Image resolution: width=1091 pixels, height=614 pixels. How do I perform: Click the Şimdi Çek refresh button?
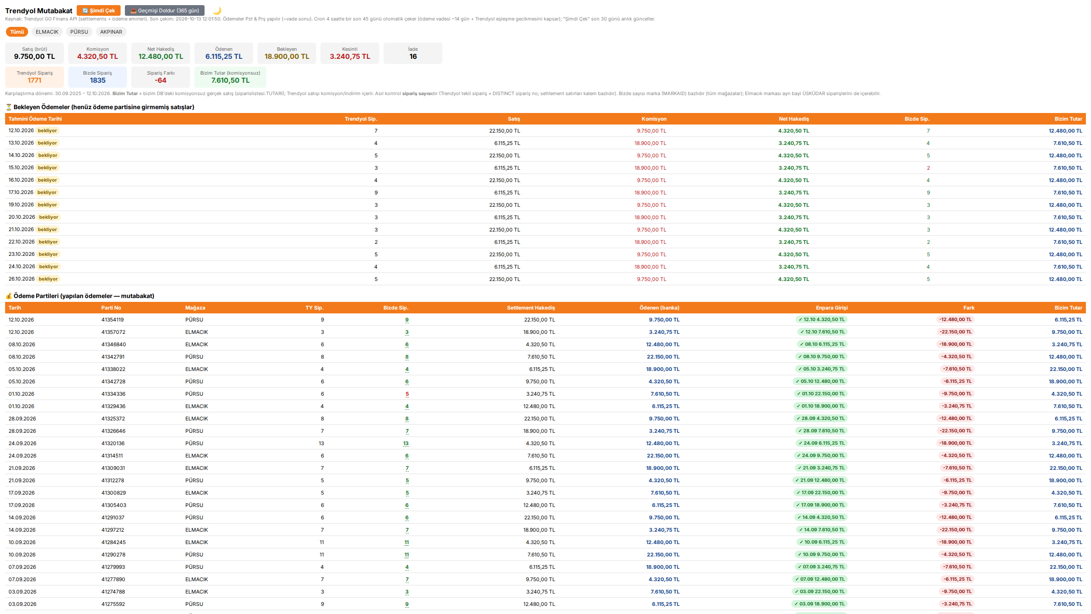tap(98, 11)
